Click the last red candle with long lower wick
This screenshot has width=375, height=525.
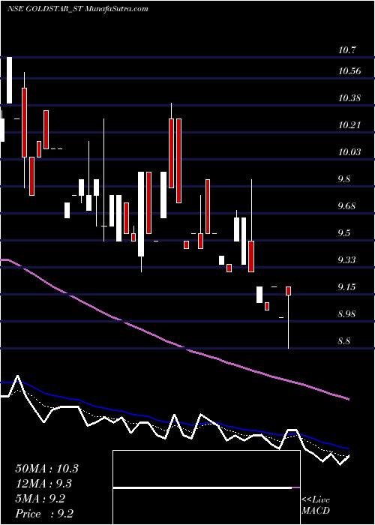tap(288, 317)
